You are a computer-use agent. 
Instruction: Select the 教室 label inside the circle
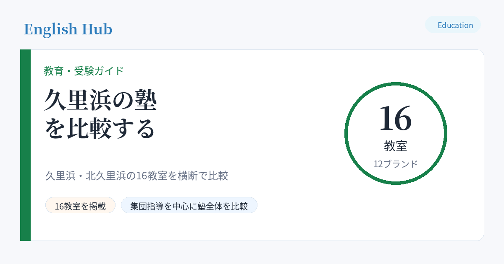click(x=396, y=146)
